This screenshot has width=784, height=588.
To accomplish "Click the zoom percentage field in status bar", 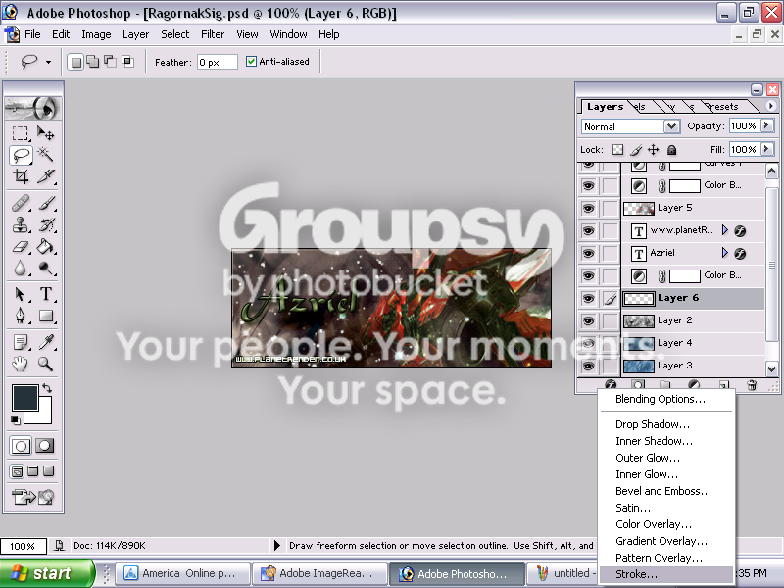I will 23,546.
